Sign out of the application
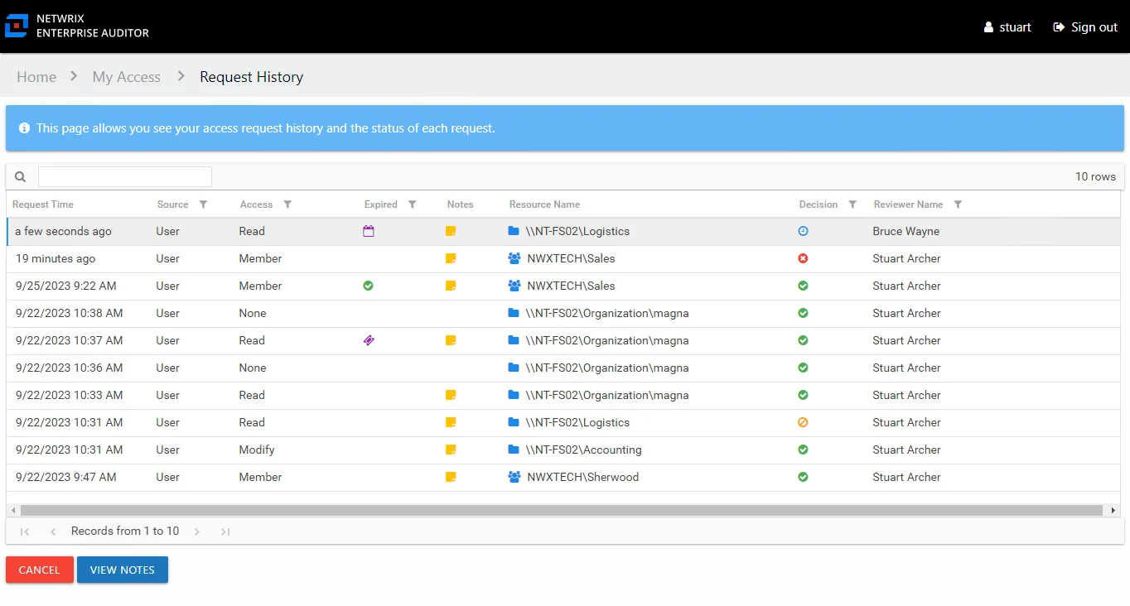Screen dimensions: 1130x606 (x=1085, y=27)
